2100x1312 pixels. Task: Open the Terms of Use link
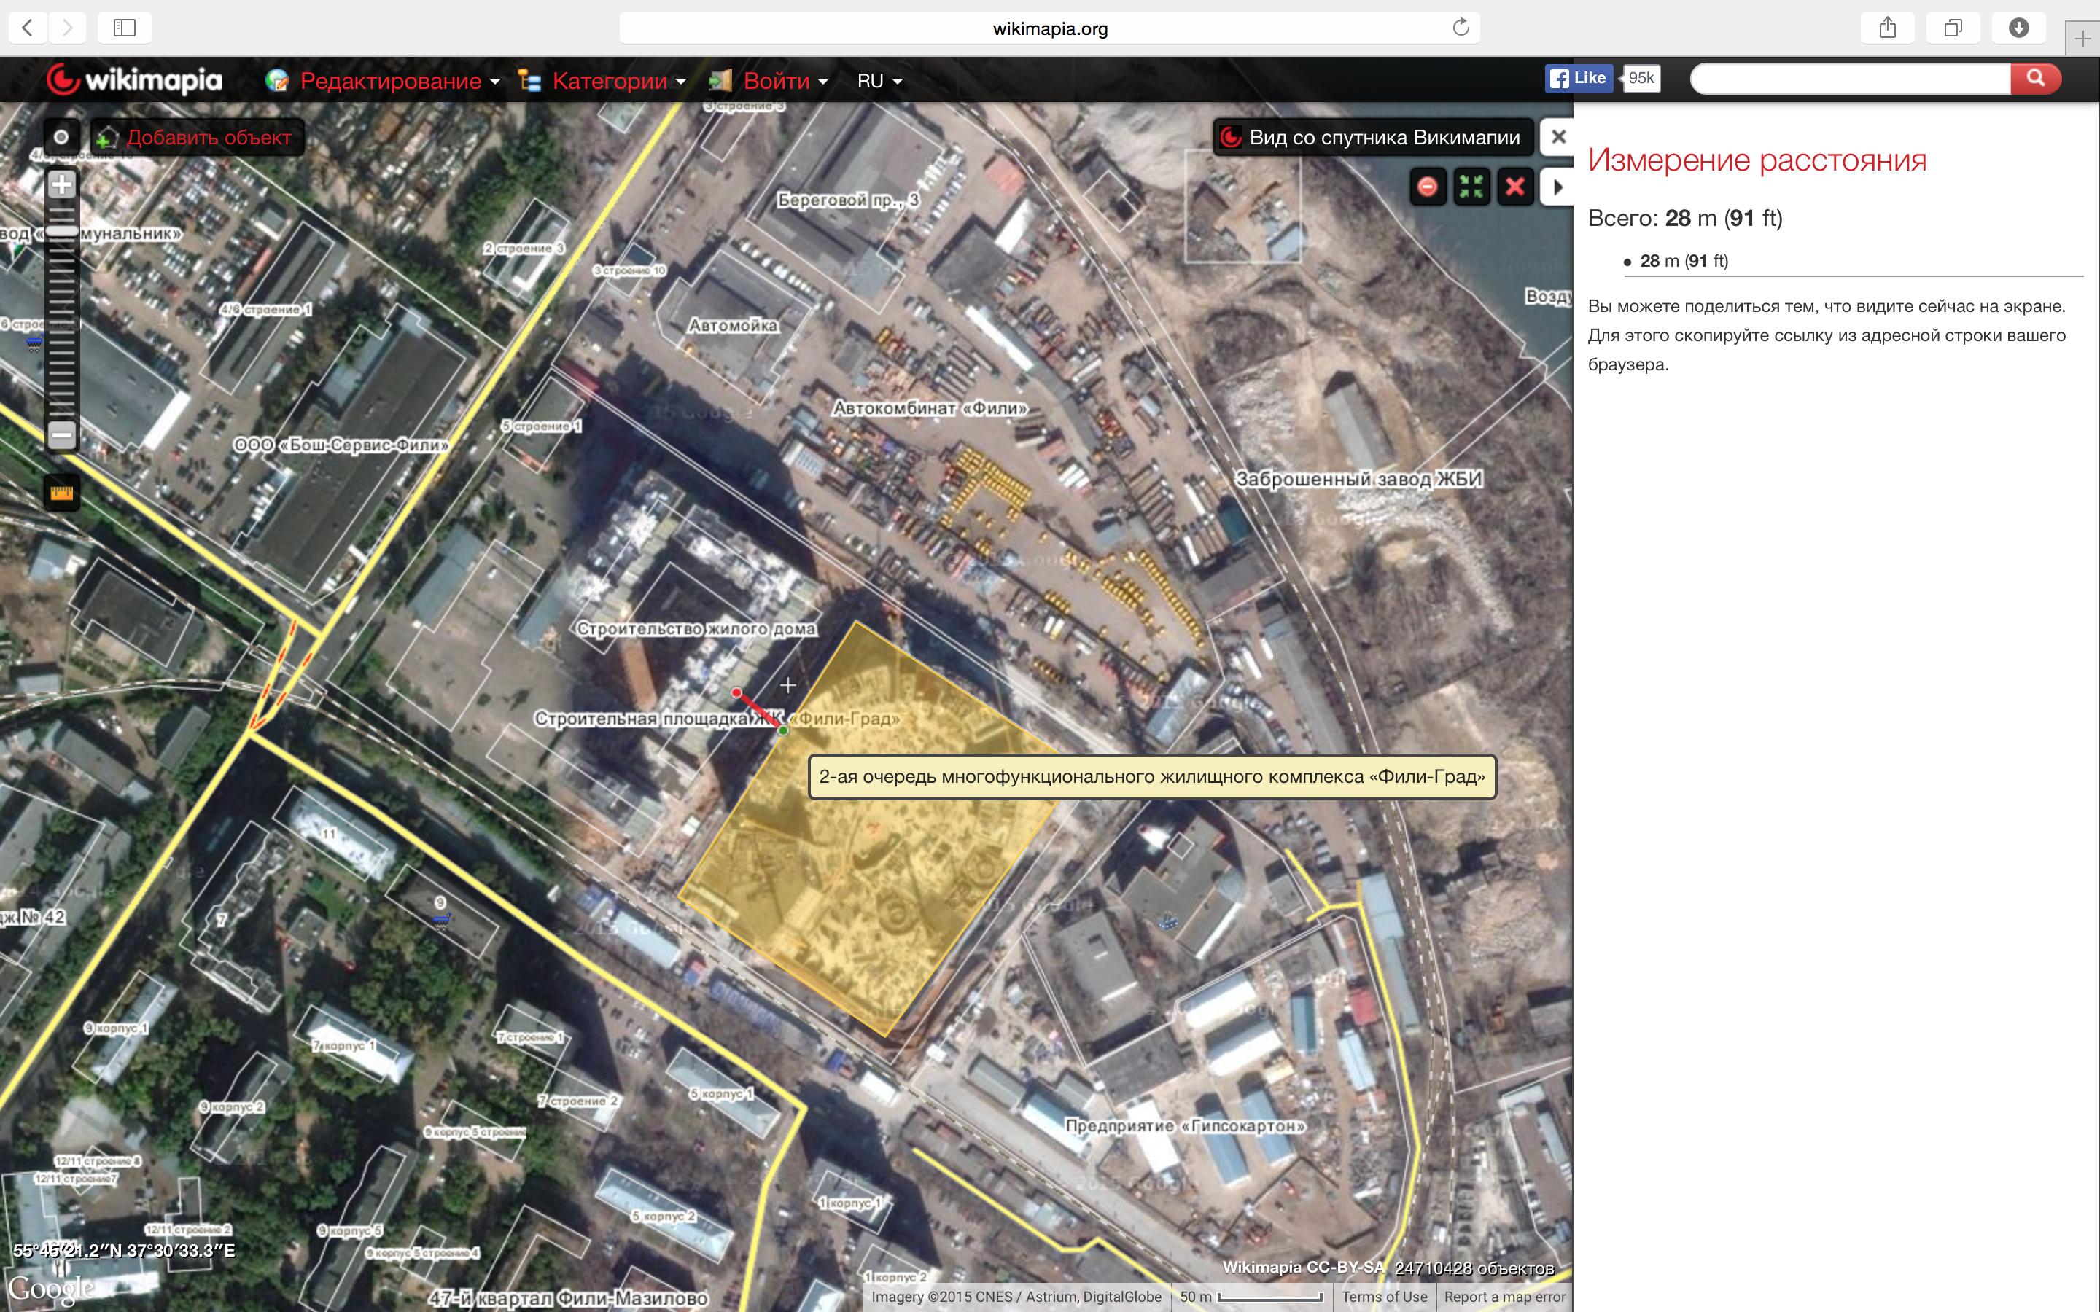click(x=1384, y=1297)
